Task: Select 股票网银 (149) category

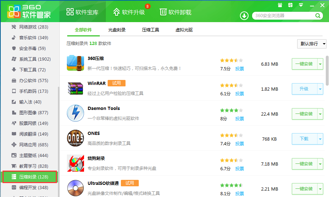Action: 30,123
